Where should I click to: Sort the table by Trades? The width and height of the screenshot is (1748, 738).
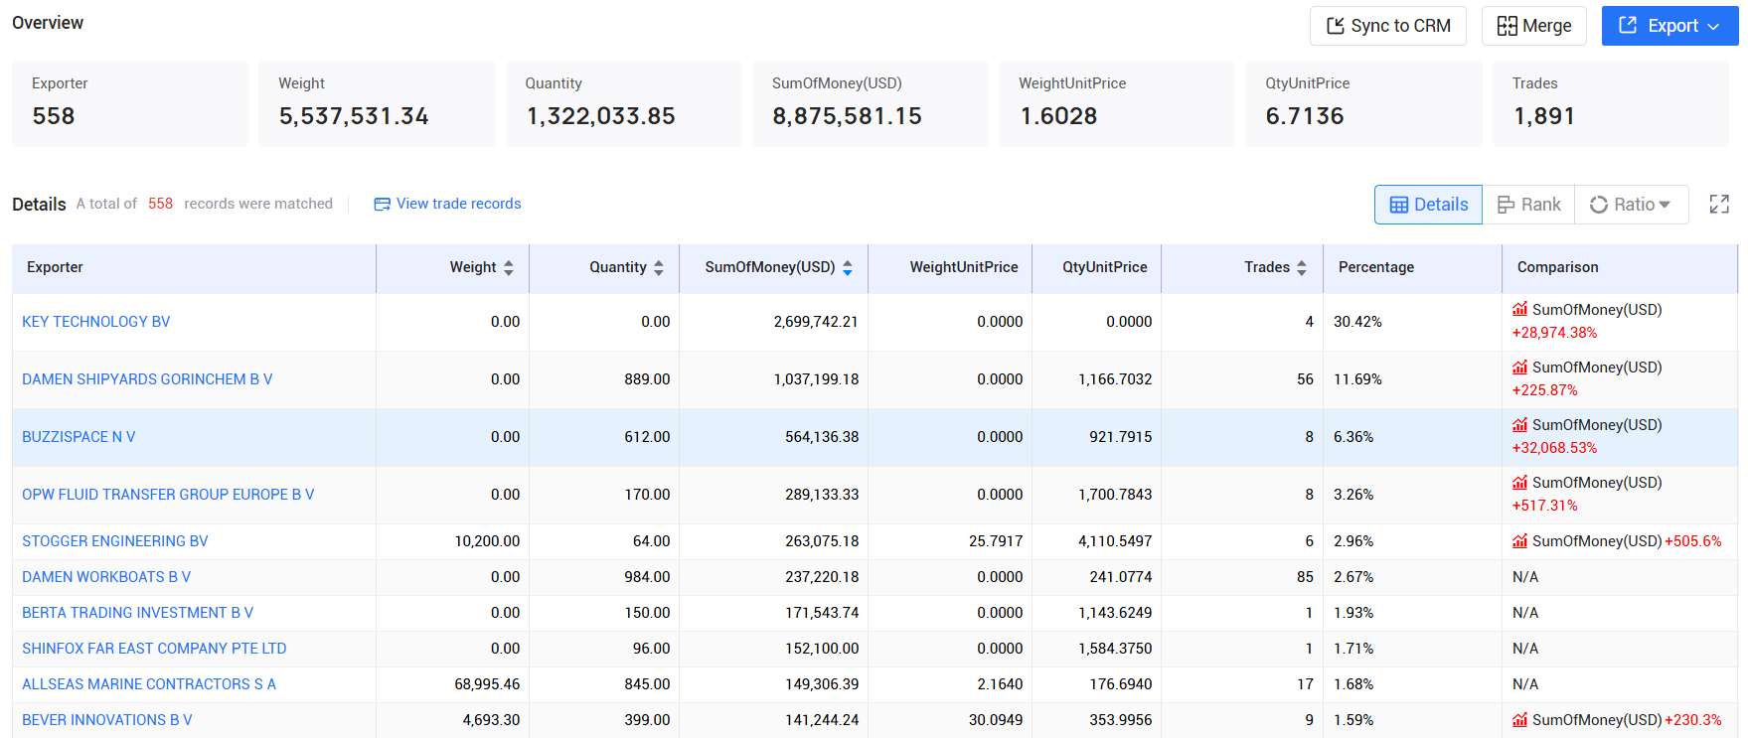point(1302,268)
